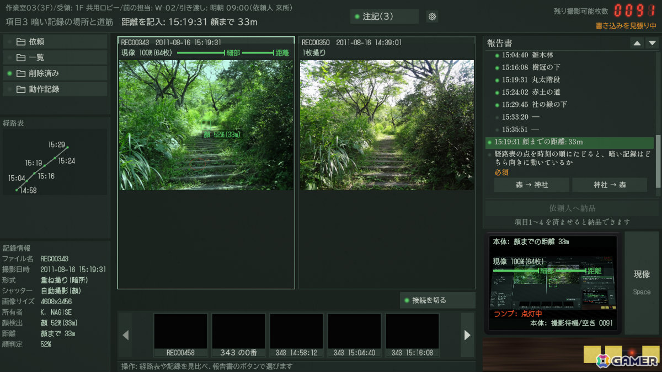The image size is (662, 372).
Task: Click the 接続を切る disconnect button
Action: (x=437, y=300)
